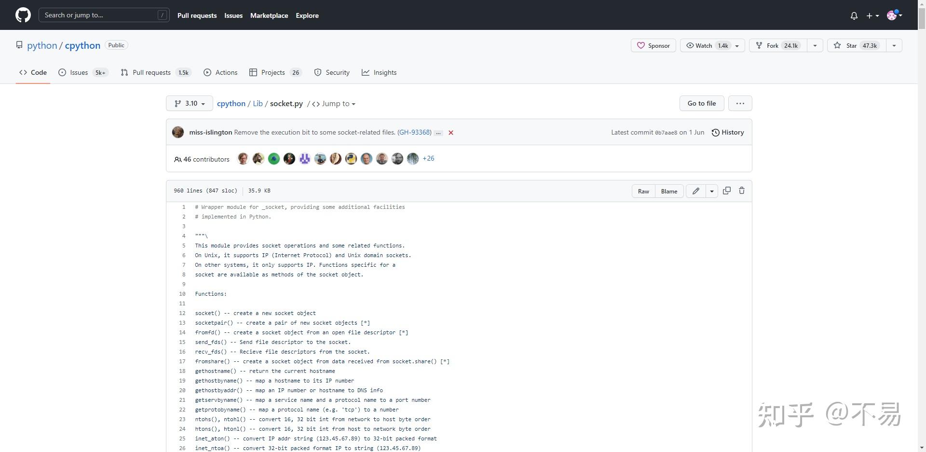
Task: Focus the Search or jump to field
Action: click(x=104, y=15)
